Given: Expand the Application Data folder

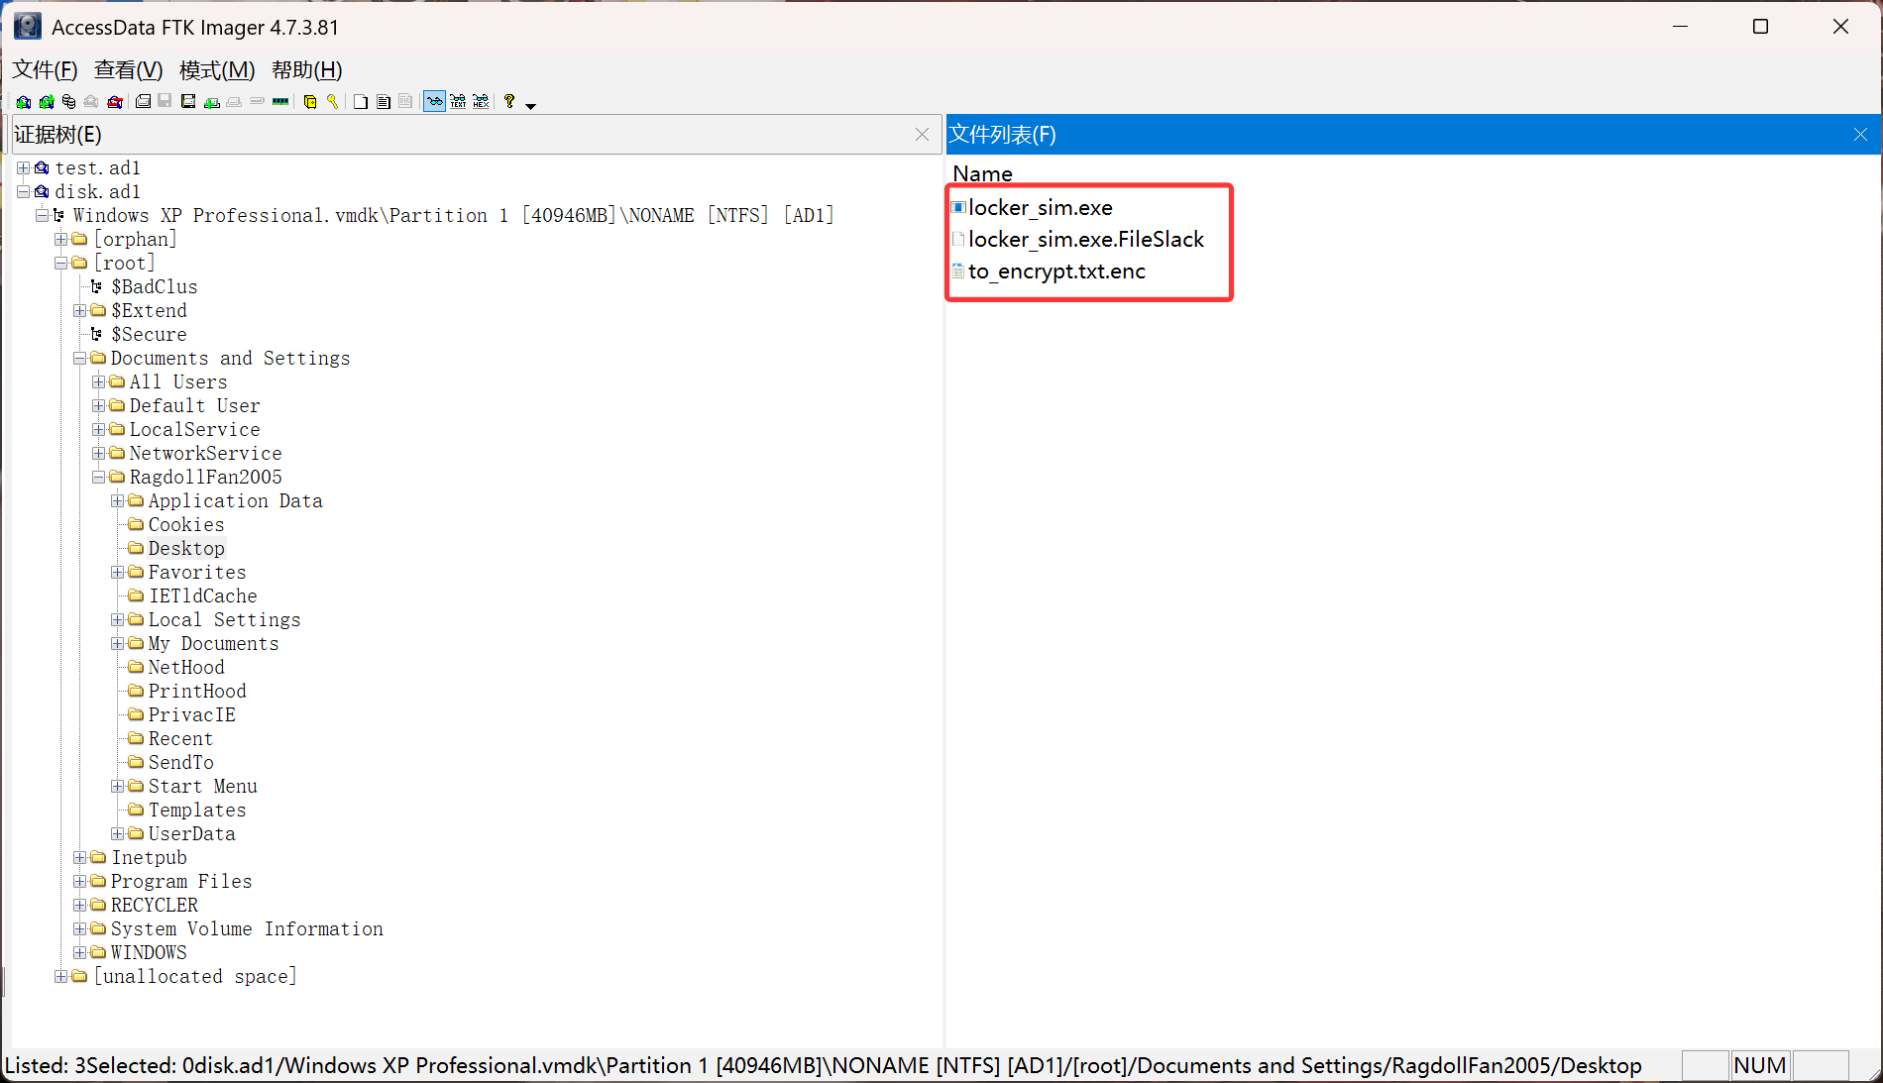Looking at the screenshot, I should coord(118,501).
